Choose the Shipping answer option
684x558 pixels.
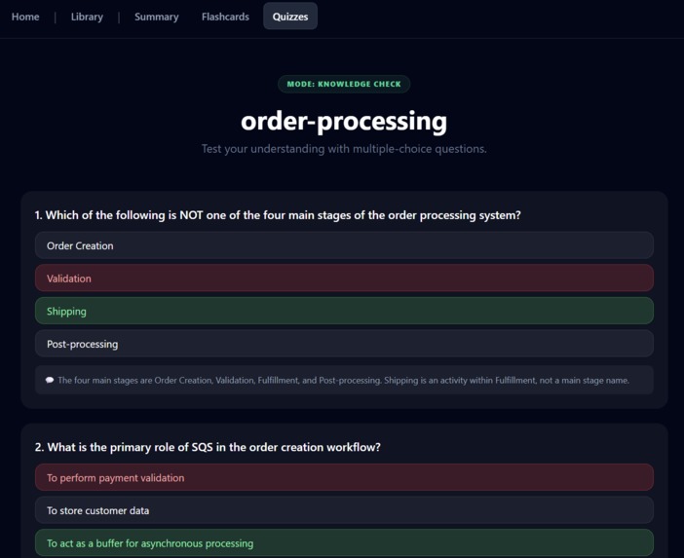tap(344, 311)
